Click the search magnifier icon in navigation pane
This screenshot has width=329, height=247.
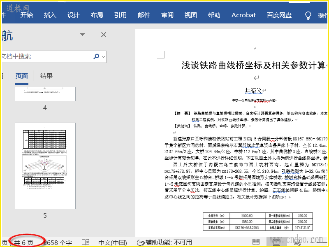point(96,56)
